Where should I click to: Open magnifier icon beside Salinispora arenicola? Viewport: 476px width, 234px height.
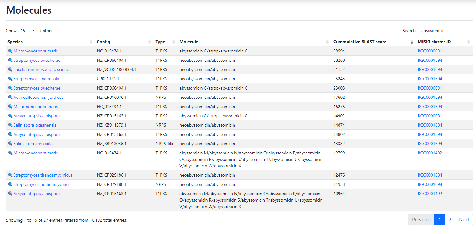[10, 144]
